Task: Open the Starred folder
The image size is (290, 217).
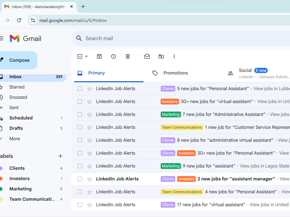Action: coord(17,87)
